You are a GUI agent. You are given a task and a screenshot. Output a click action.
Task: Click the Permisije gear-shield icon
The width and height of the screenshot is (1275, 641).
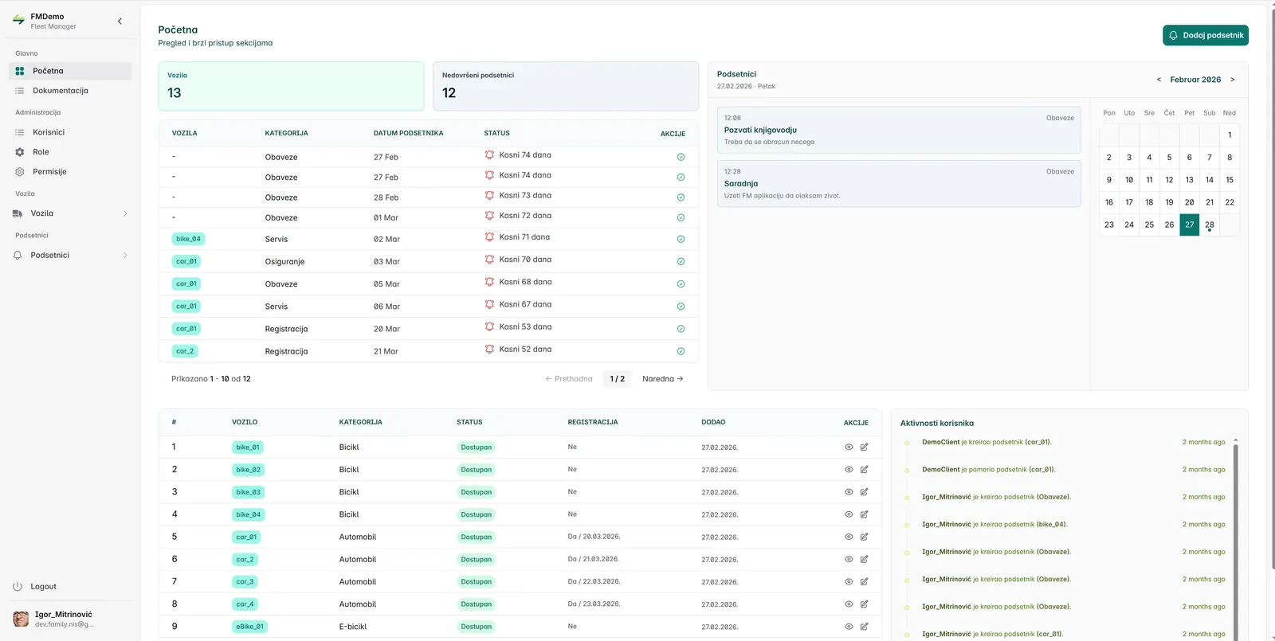point(20,172)
